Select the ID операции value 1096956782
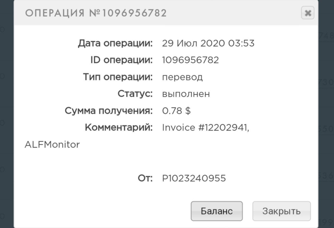The height and width of the screenshot is (228, 334). click(x=190, y=60)
